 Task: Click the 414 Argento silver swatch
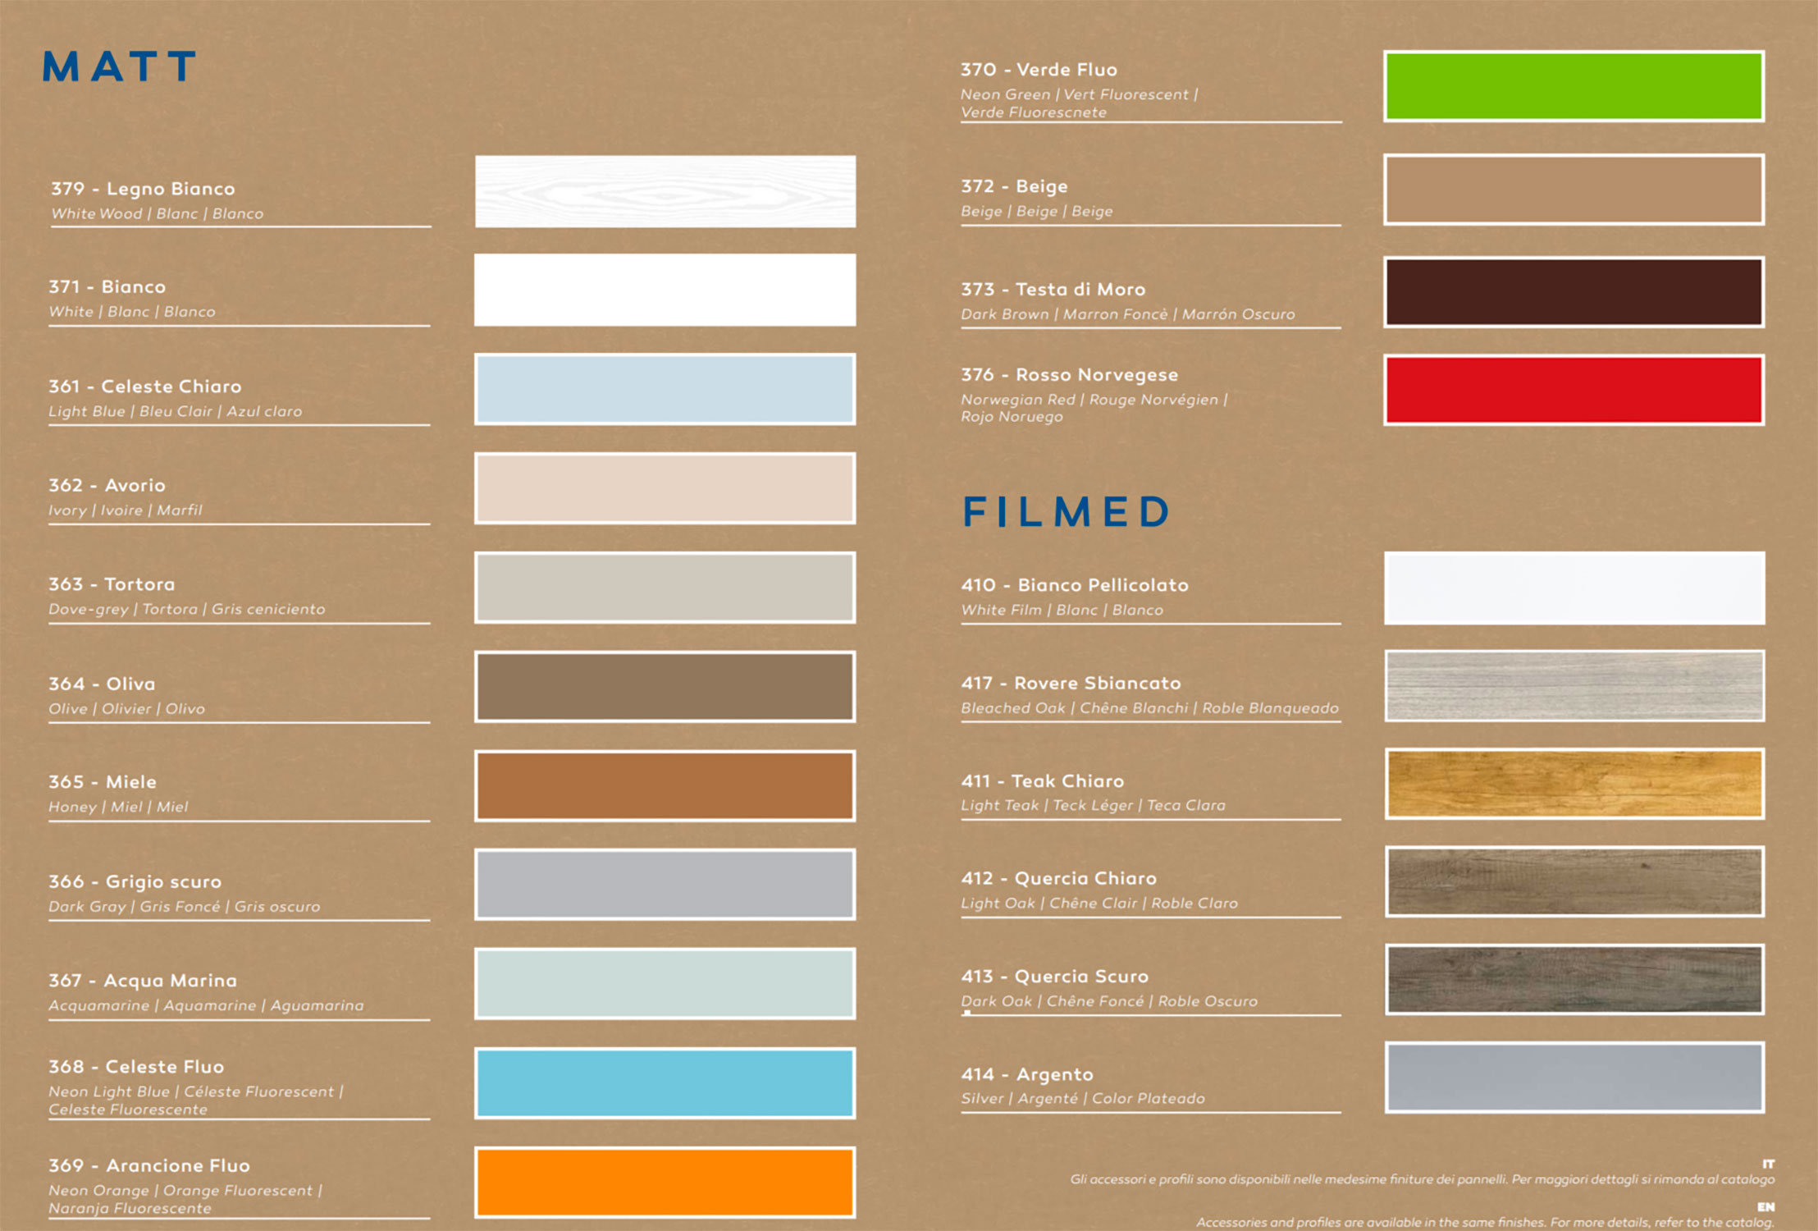pos(1574,1078)
